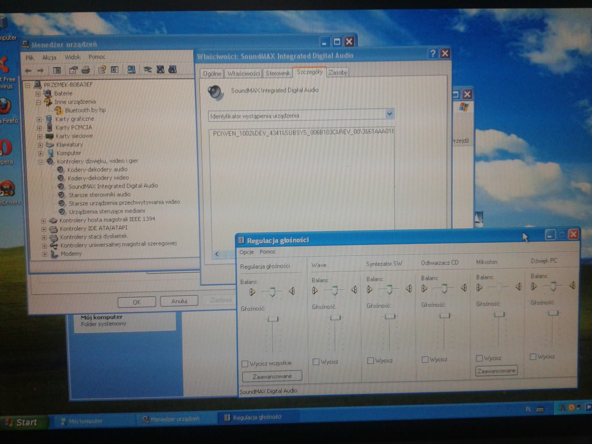Click the Properties toolbar icon in Device Manager
Screen dimensions: 592x444
click(73, 70)
